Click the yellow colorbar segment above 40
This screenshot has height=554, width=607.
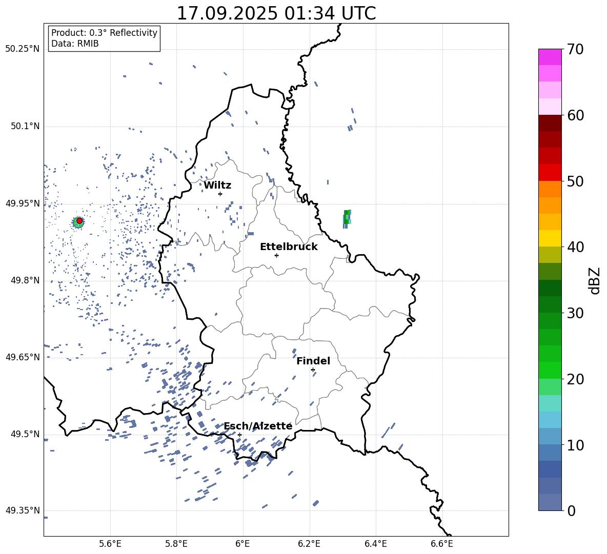pyautogui.click(x=550, y=238)
